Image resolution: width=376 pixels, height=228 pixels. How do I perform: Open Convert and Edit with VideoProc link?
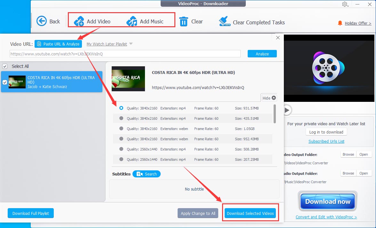pos(326,217)
